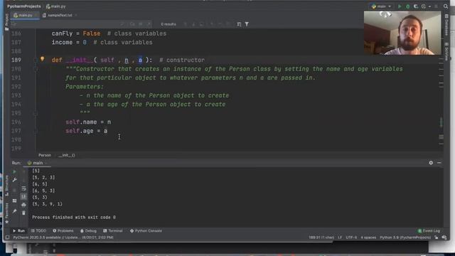
Task: Click the filter search results icon
Action: click(247, 24)
